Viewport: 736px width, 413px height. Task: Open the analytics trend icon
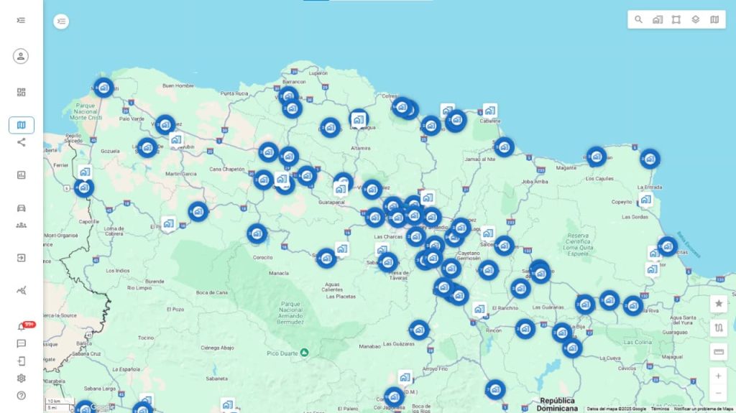point(21,290)
